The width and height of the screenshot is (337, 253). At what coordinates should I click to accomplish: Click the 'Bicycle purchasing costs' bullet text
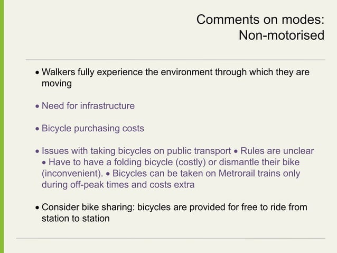coord(92,129)
